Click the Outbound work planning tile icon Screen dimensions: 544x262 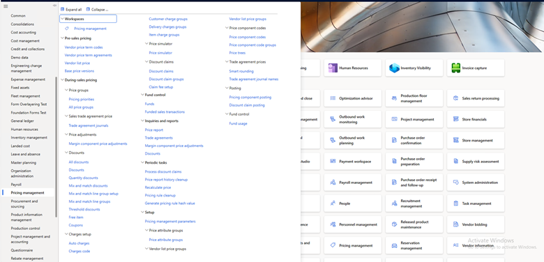coord(333,140)
